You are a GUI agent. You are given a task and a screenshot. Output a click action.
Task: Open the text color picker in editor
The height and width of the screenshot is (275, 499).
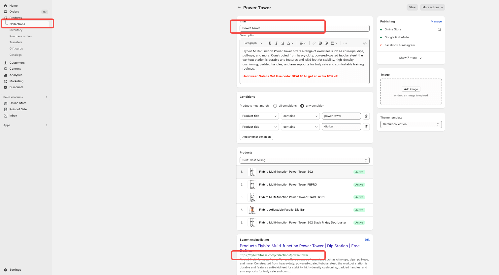pyautogui.click(x=290, y=43)
